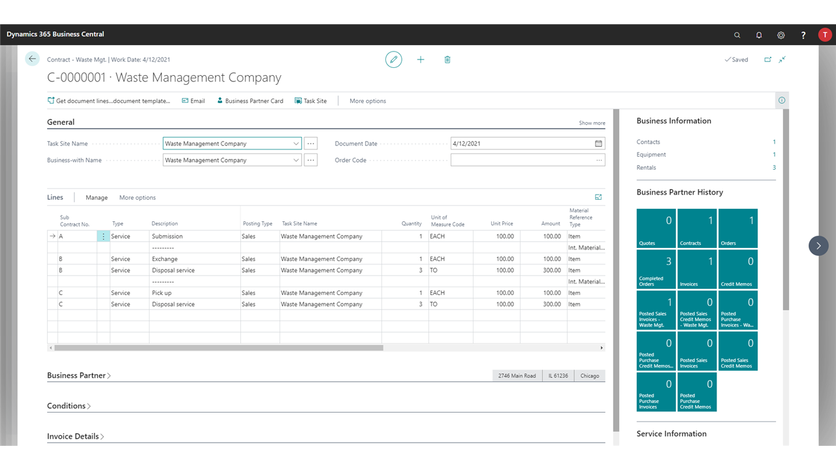This screenshot has height=470, width=836.
Task: Expand the Business Partner section
Action: pos(79,375)
